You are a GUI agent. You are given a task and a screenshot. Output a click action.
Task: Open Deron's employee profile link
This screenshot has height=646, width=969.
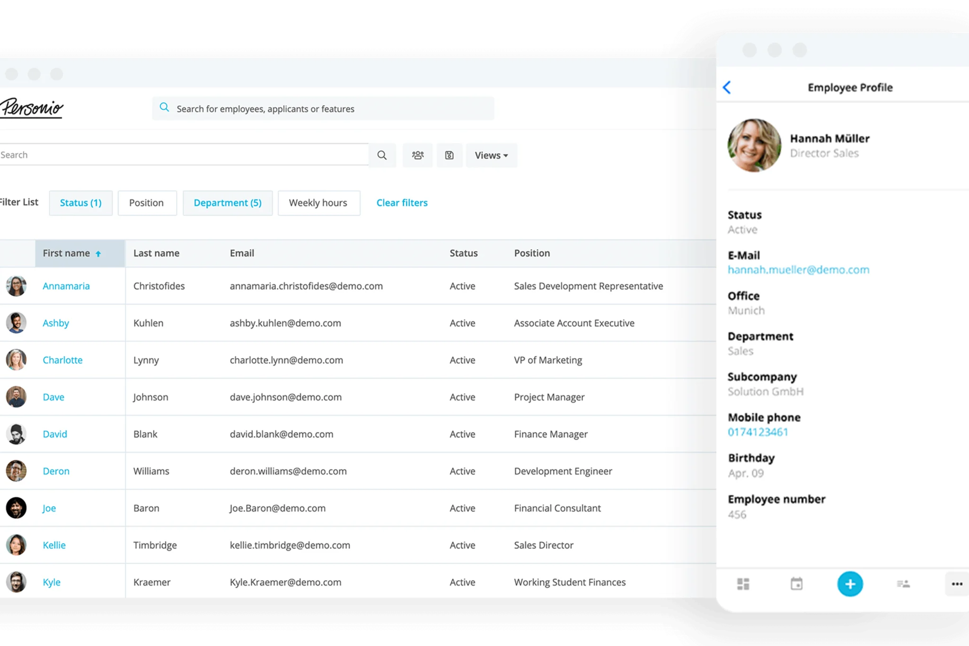pyautogui.click(x=56, y=471)
